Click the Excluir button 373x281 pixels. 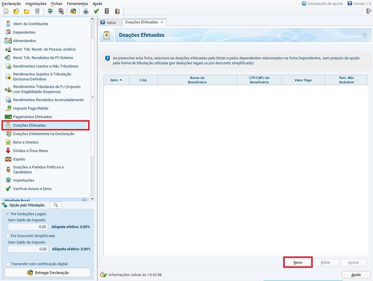(354, 262)
